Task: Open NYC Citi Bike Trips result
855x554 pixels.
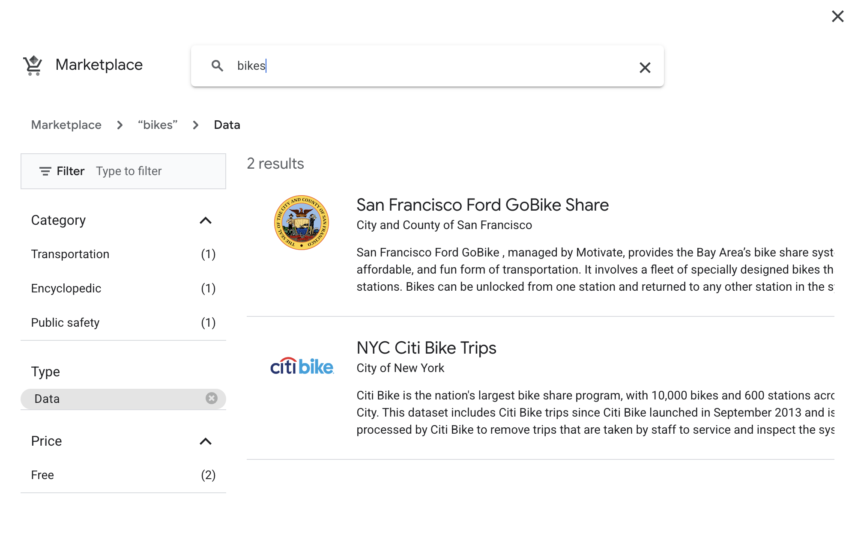Action: 427,348
